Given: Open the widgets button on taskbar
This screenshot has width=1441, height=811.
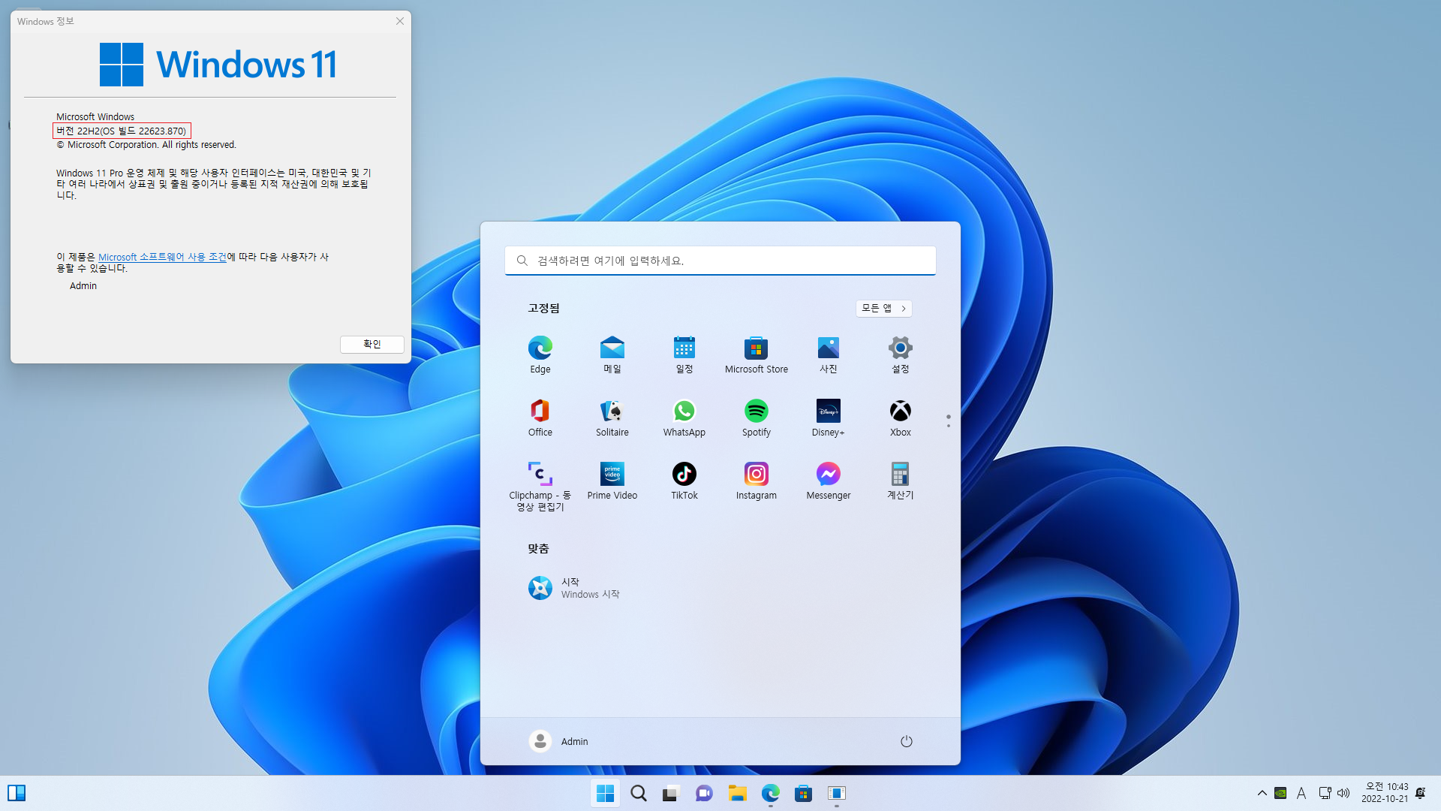Looking at the screenshot, I should (x=17, y=793).
